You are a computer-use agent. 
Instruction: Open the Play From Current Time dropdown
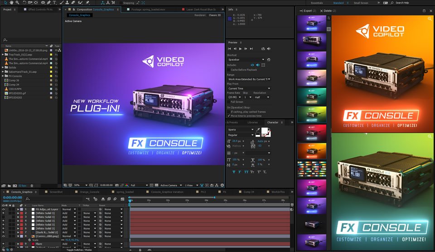(x=249, y=89)
